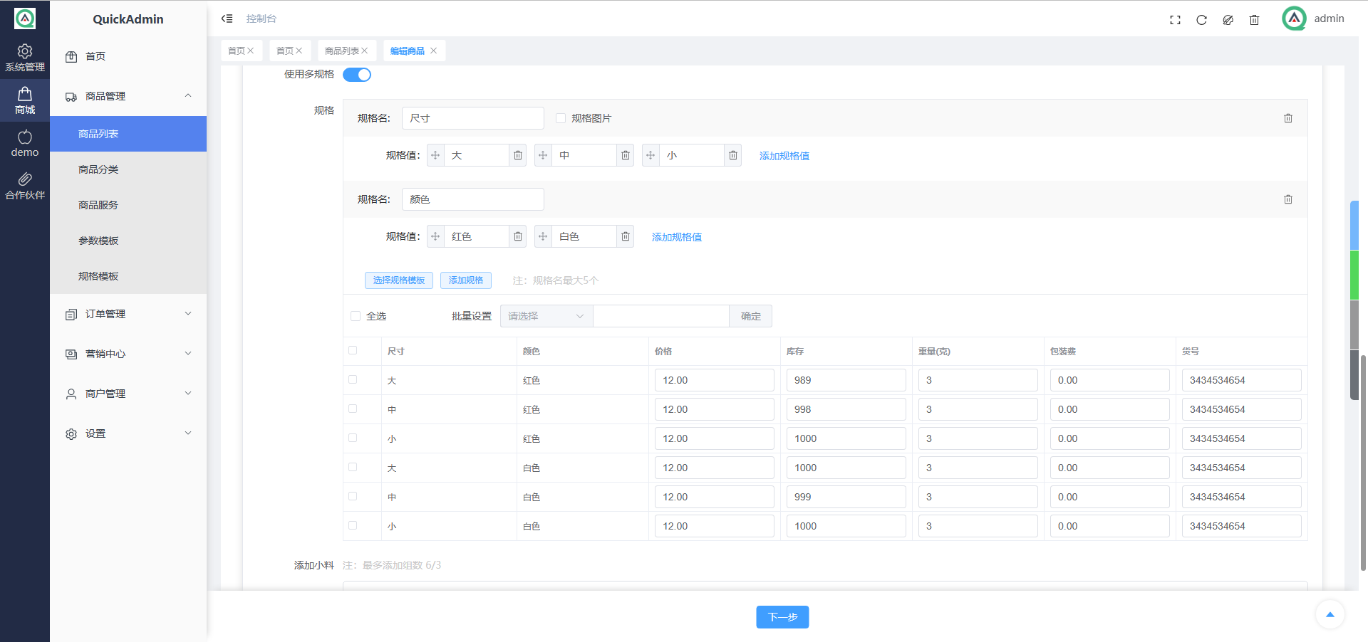
Task: Open 系统管理 in the left rail
Action: (x=25, y=58)
